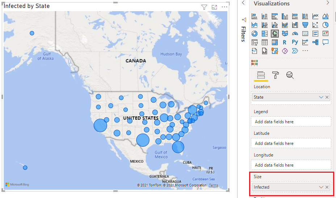The height and width of the screenshot is (198, 336).
Task: Select the Gauge visual
Action: (295, 34)
